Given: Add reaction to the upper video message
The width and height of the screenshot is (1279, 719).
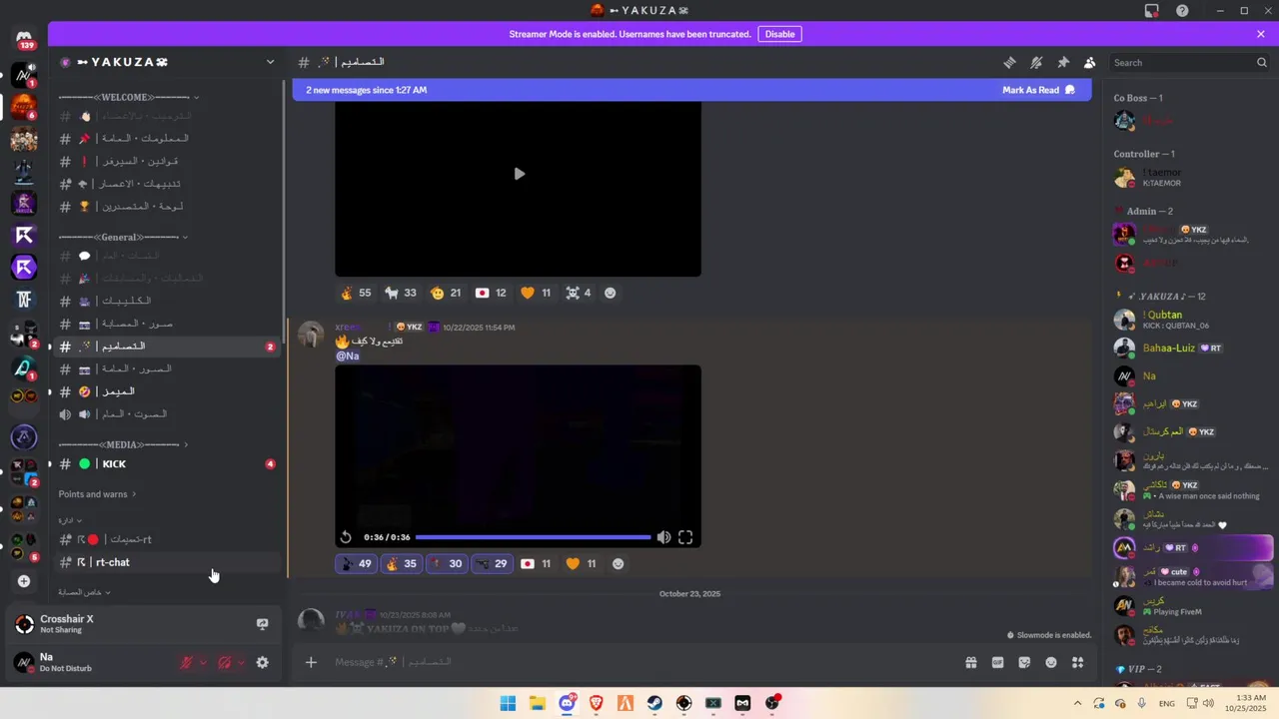Looking at the screenshot, I should tap(610, 293).
